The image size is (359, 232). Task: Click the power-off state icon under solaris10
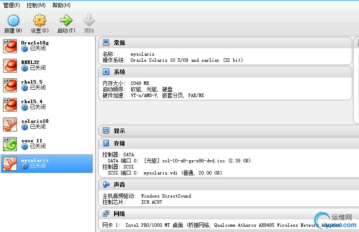[x=24, y=127]
